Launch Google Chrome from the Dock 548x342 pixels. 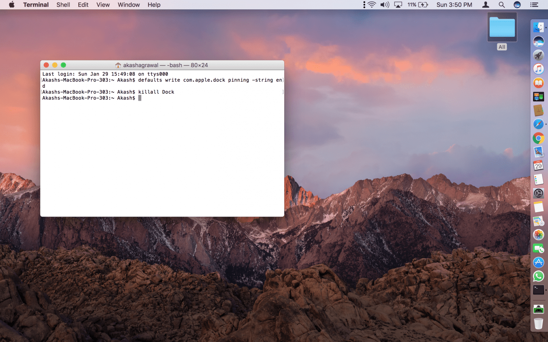539,138
